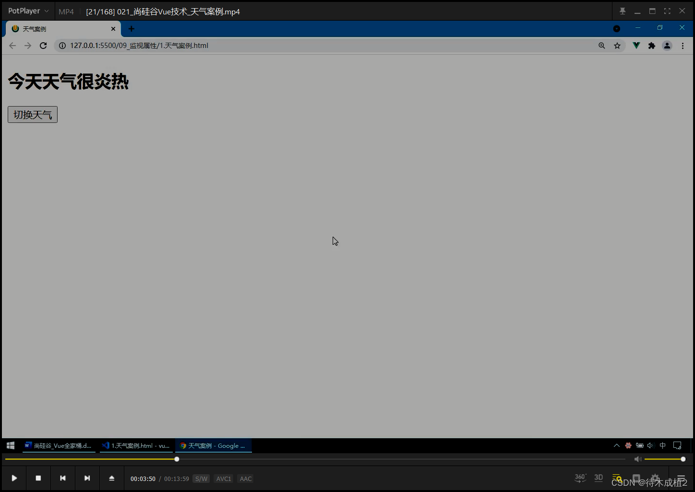This screenshot has height=492, width=695.
Task: Switch input method 中 indicator
Action: [663, 445]
